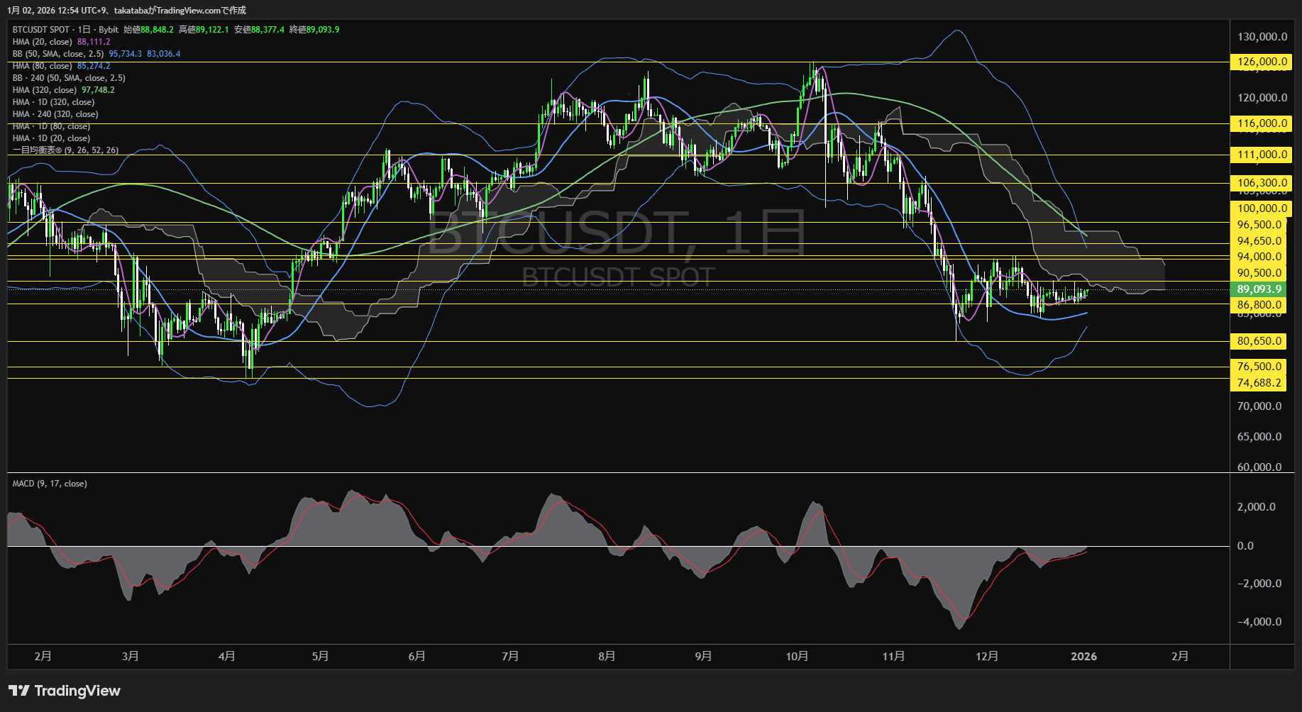
Task: Click the TradingView logo
Action: pos(65,691)
